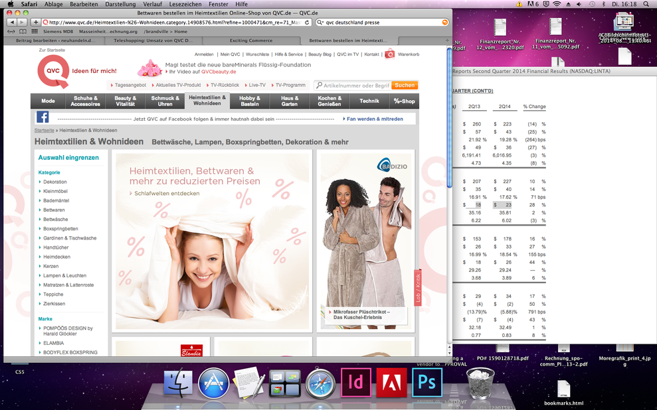Go back with Safari's back arrow

[12, 22]
